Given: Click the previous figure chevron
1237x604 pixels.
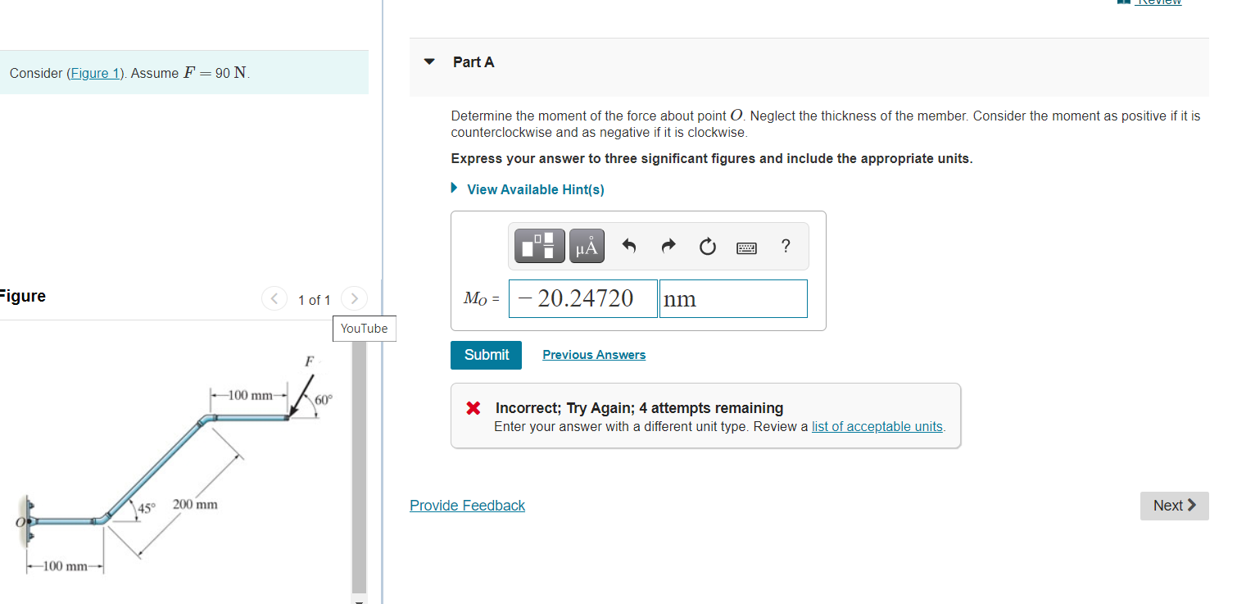Looking at the screenshot, I should point(274,298).
